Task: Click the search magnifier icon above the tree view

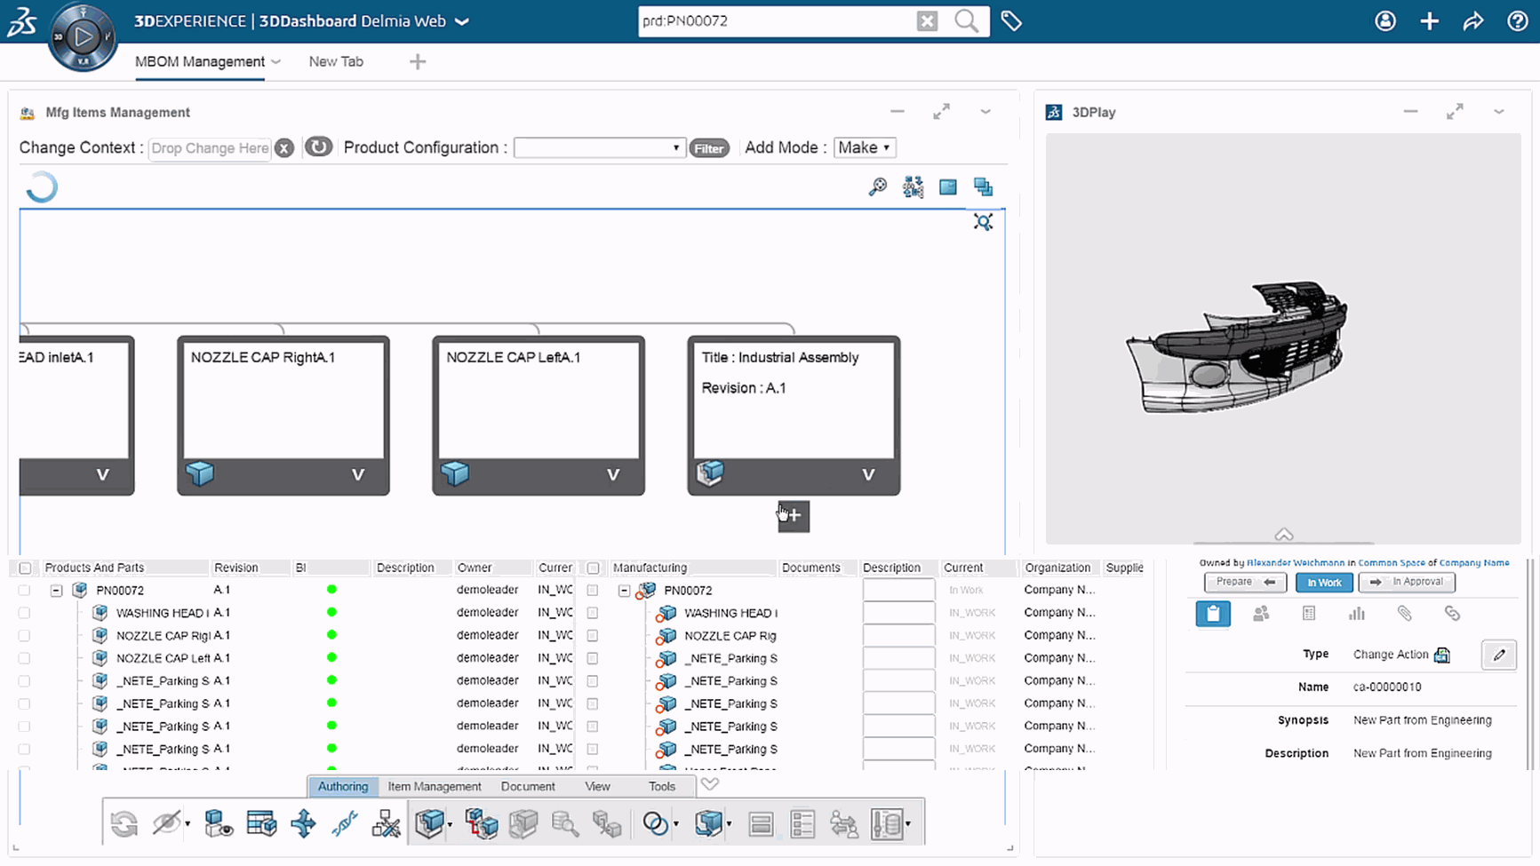Action: pyautogui.click(x=878, y=187)
